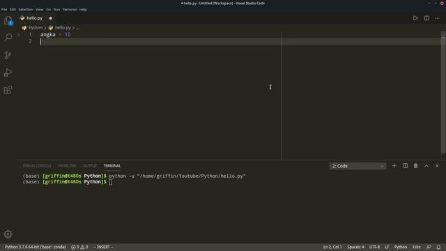Click line number 1 in the gutter

point(30,34)
